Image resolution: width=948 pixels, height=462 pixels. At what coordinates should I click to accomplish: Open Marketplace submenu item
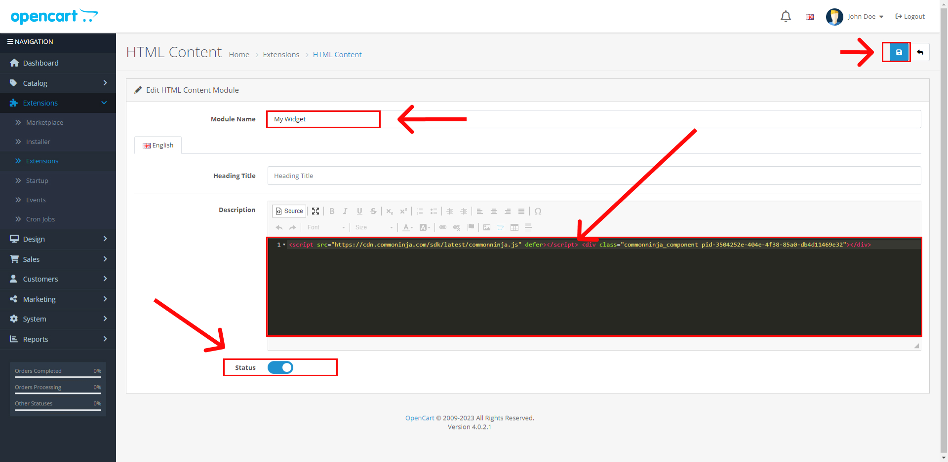pos(58,122)
